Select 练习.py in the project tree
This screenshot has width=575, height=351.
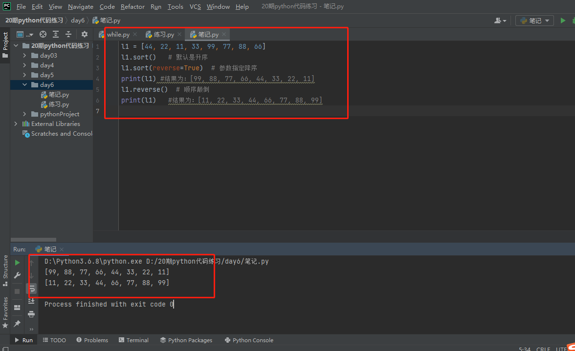(55, 104)
